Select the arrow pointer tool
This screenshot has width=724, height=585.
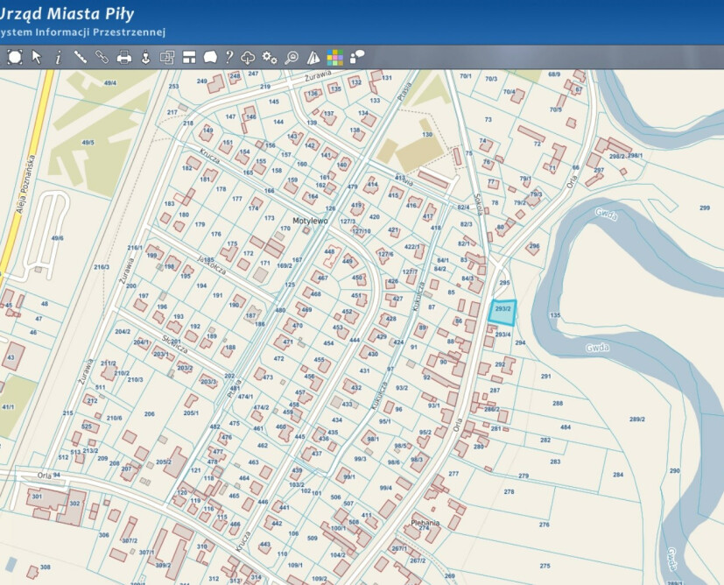coord(37,57)
